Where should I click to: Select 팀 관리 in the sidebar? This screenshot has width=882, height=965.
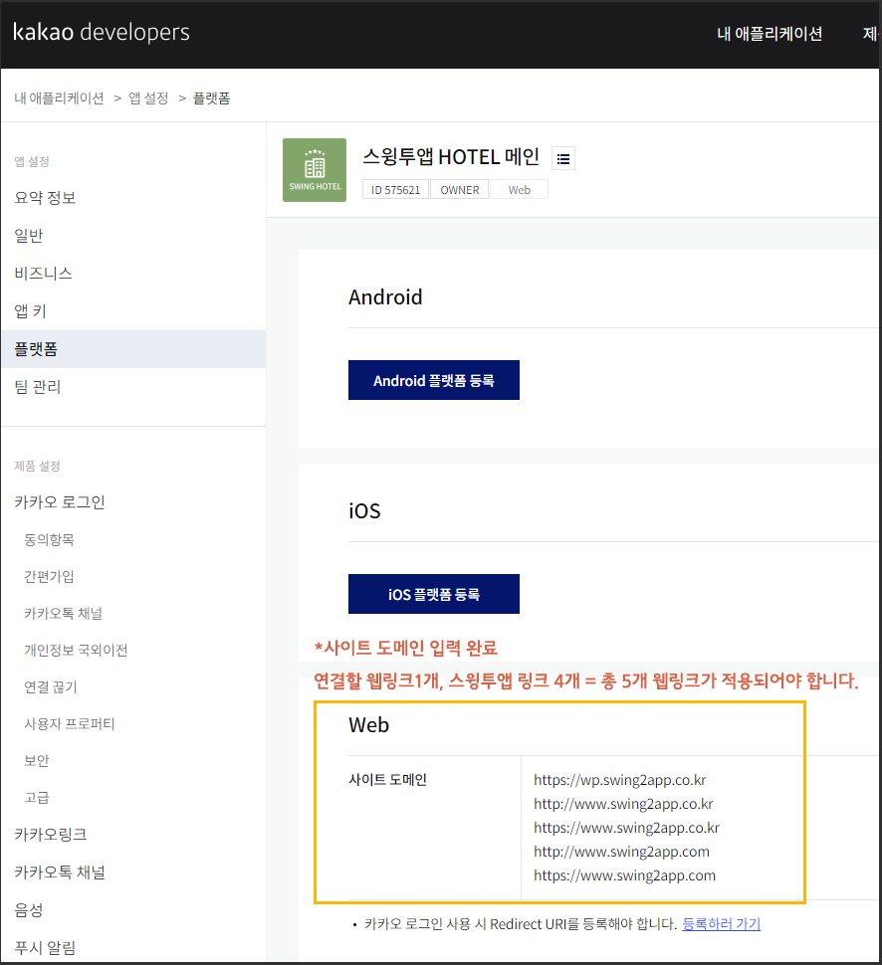[x=37, y=386]
